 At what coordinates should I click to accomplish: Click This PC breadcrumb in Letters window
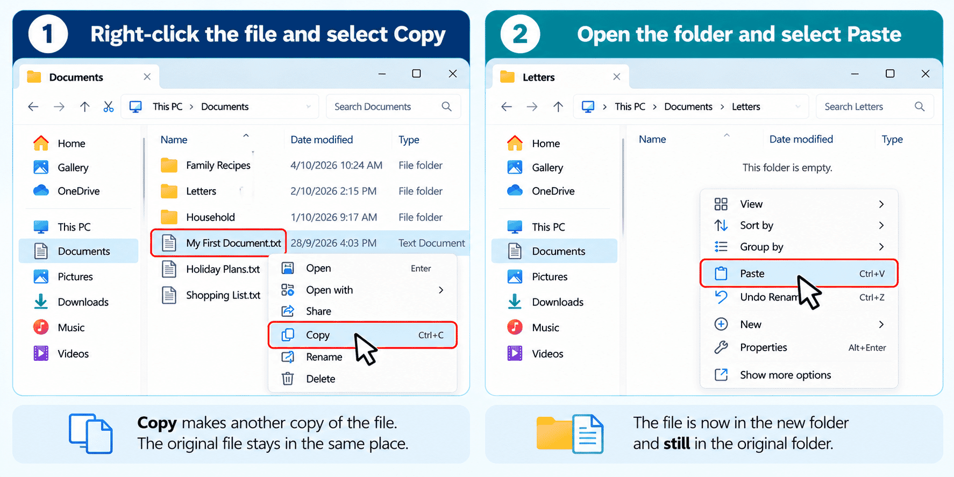tap(630, 106)
